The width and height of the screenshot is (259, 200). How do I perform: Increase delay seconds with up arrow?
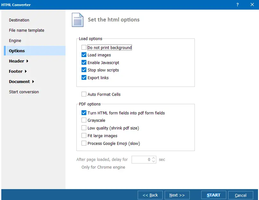tap(154, 158)
